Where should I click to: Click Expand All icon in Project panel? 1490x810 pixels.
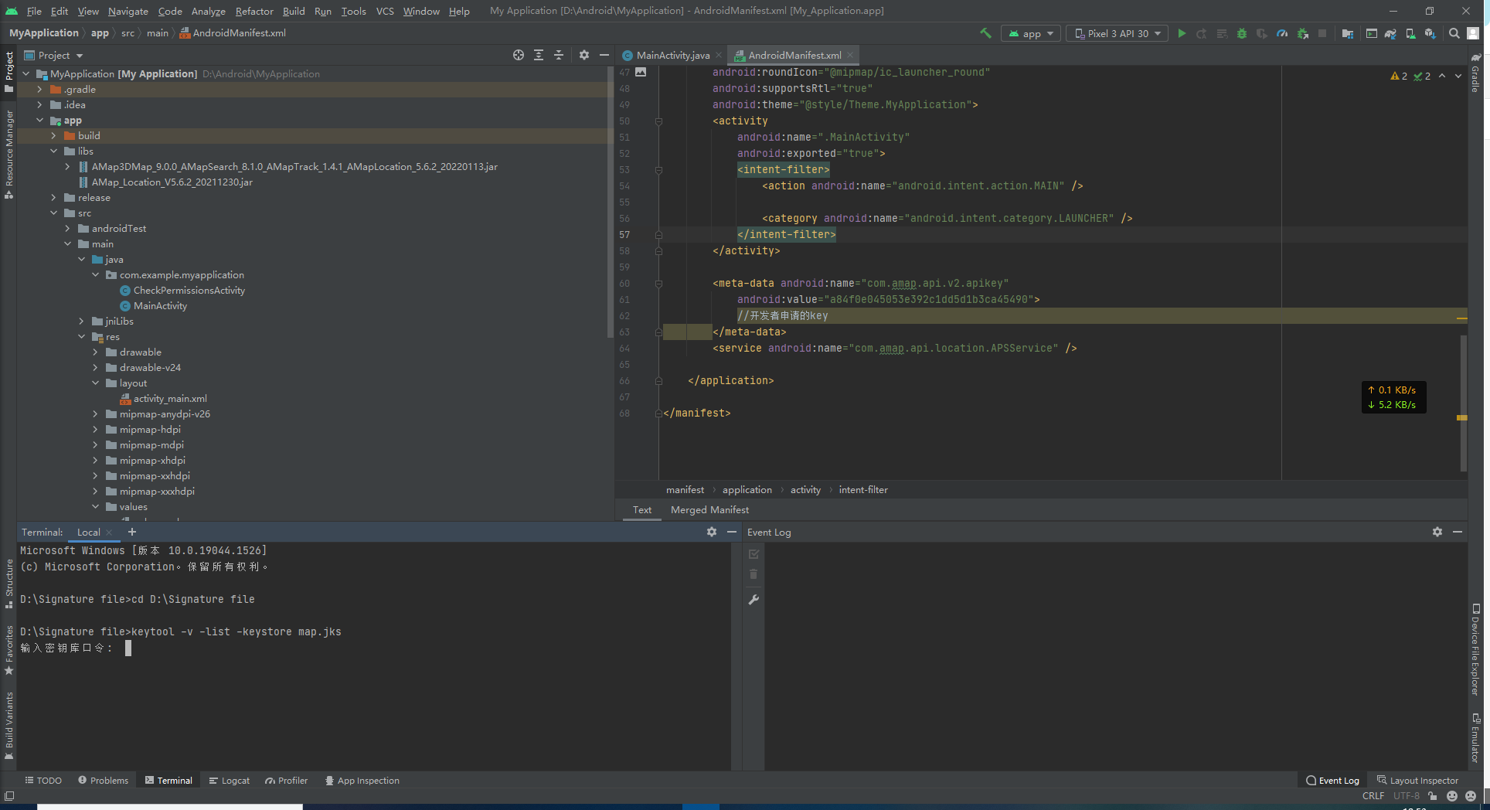539,55
